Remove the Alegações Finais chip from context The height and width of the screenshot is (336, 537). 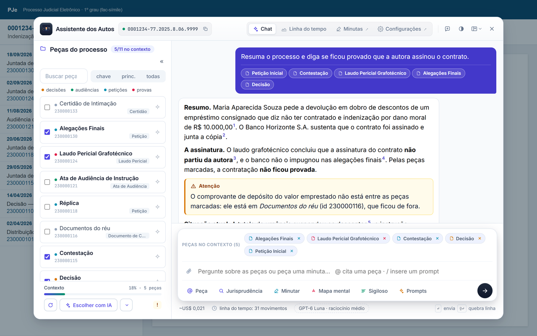point(299,239)
